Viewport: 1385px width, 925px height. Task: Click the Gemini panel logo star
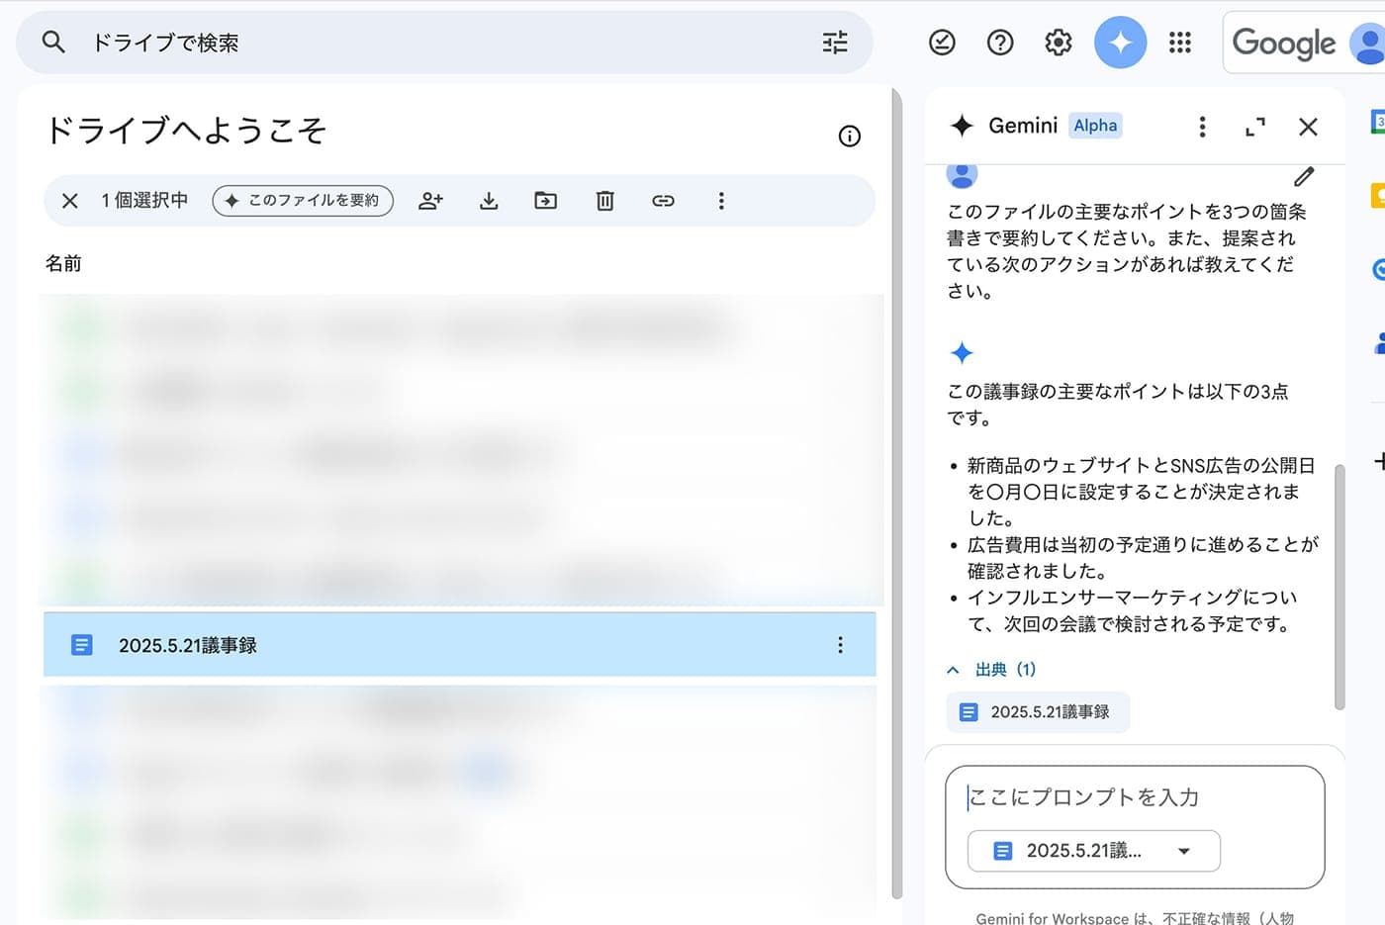tap(962, 126)
